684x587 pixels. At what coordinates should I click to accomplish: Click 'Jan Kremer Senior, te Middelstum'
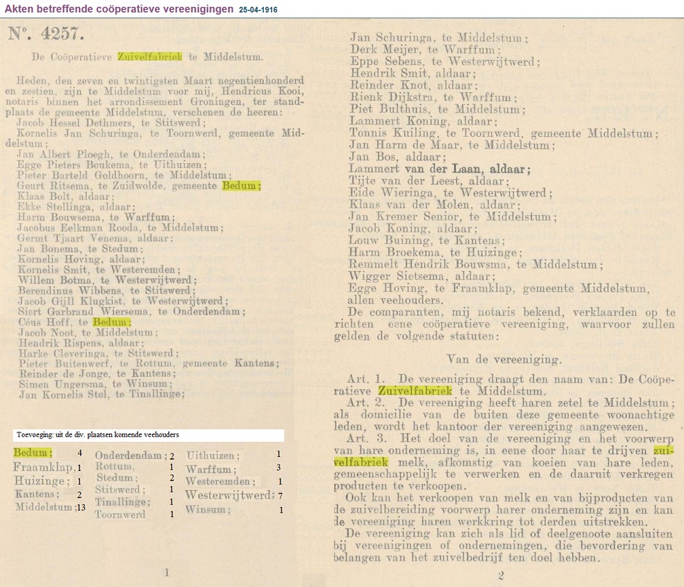453,216
